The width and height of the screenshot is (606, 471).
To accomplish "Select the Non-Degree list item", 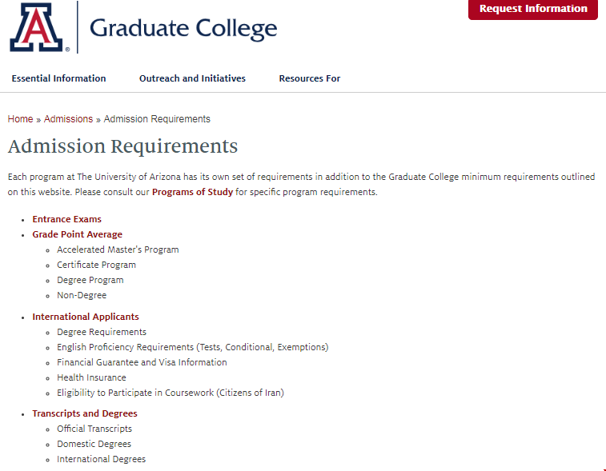I will click(x=81, y=295).
